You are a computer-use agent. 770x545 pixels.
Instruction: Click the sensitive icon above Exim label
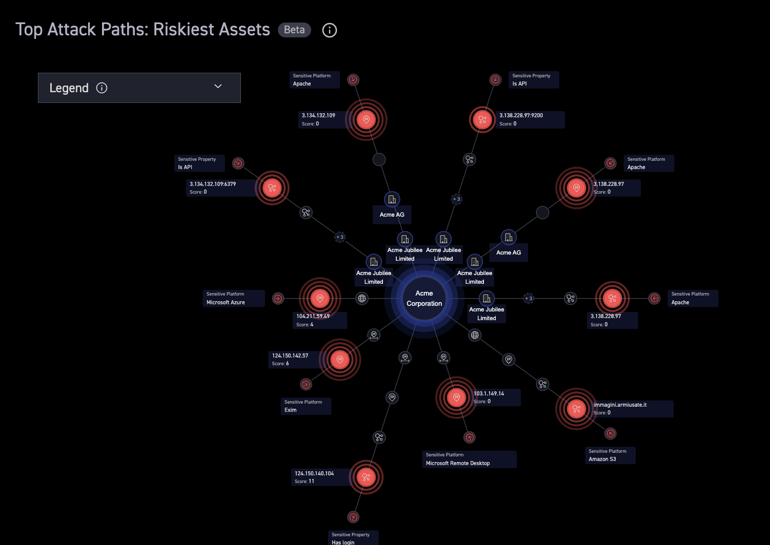pos(306,384)
